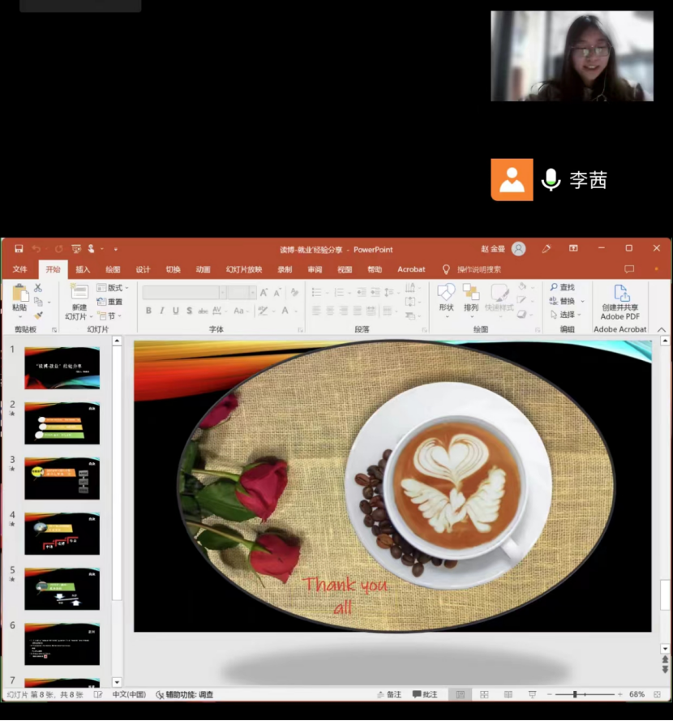Toggle Normal view button in status bar

pyautogui.click(x=460, y=695)
